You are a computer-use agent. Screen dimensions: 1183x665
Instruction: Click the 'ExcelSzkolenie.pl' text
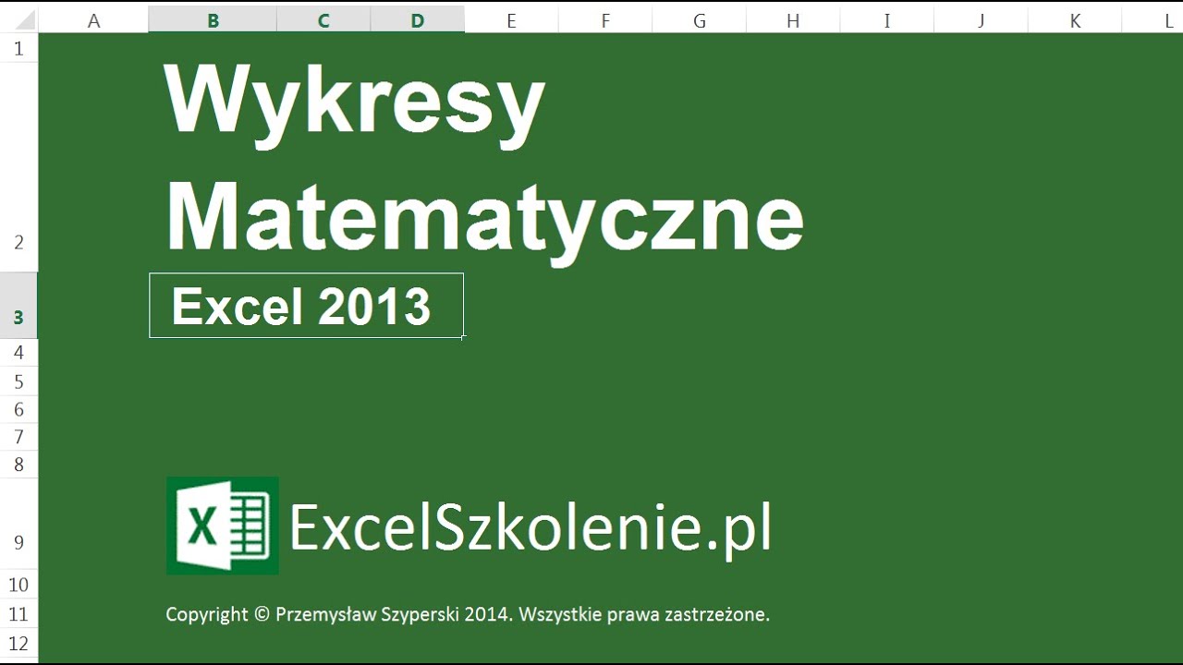(530, 527)
